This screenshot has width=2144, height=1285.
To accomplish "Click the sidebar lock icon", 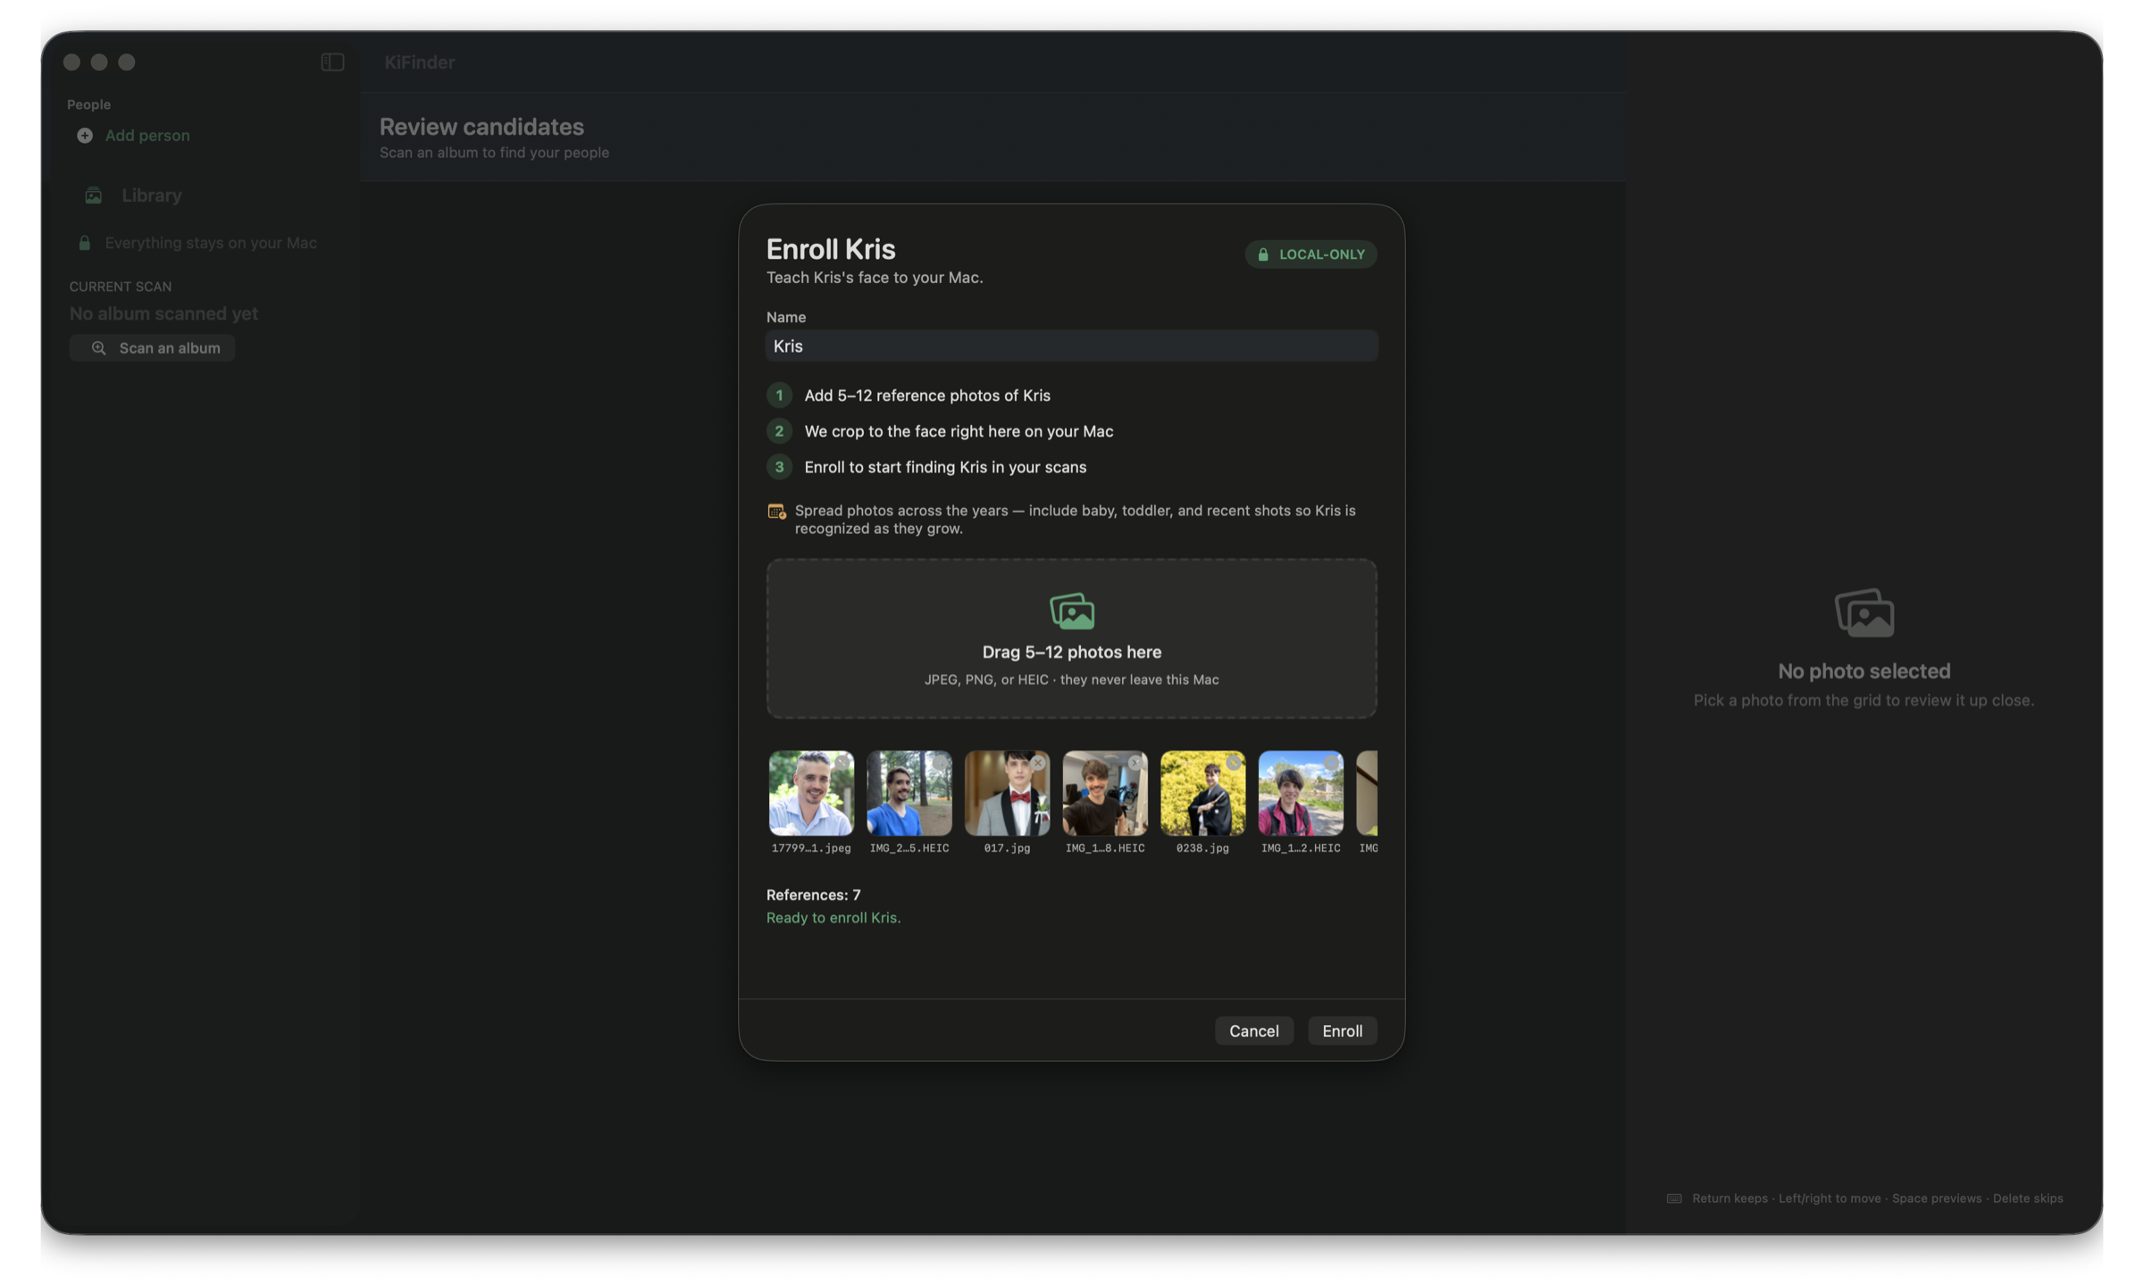I will coord(85,244).
